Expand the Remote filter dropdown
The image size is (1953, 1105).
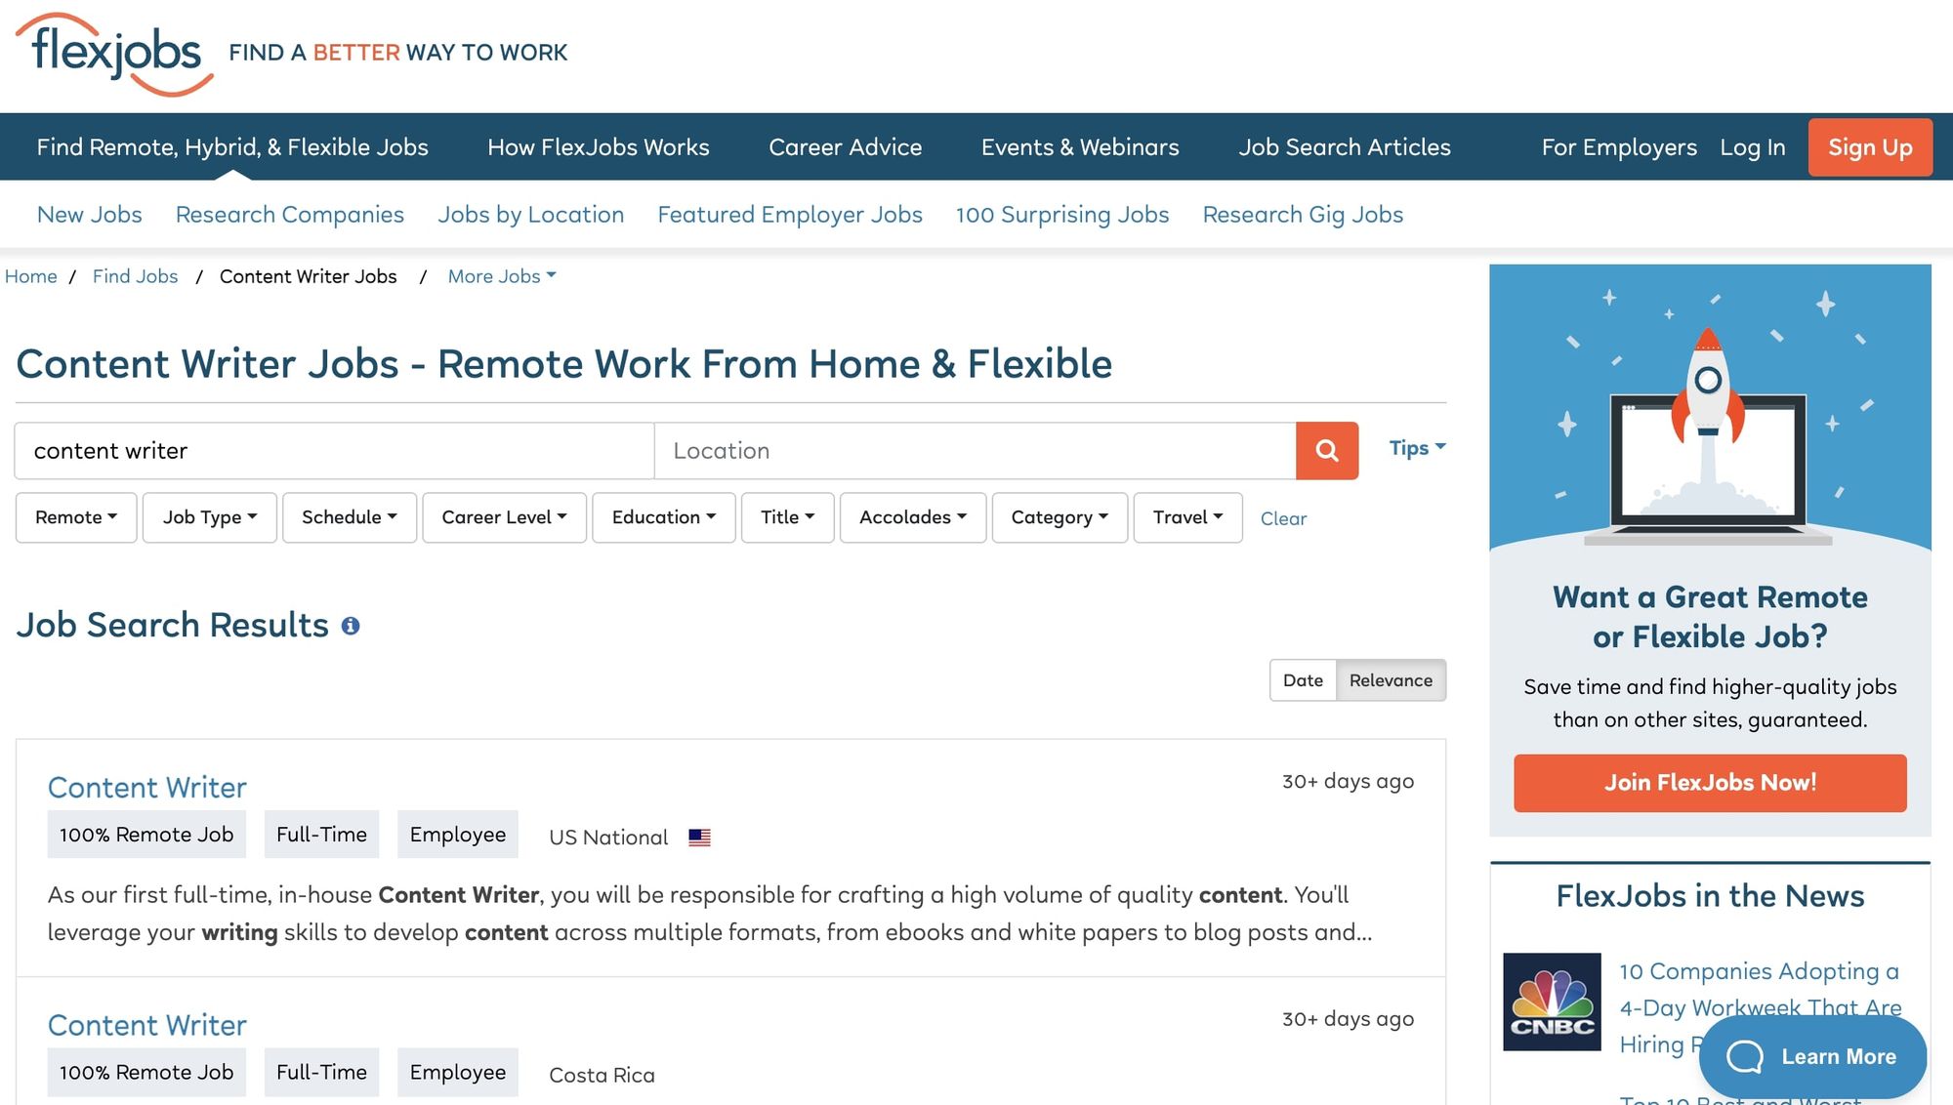(75, 517)
